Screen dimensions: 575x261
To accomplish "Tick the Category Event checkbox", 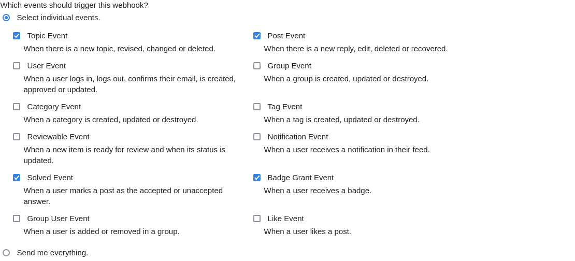I will tap(17, 107).
